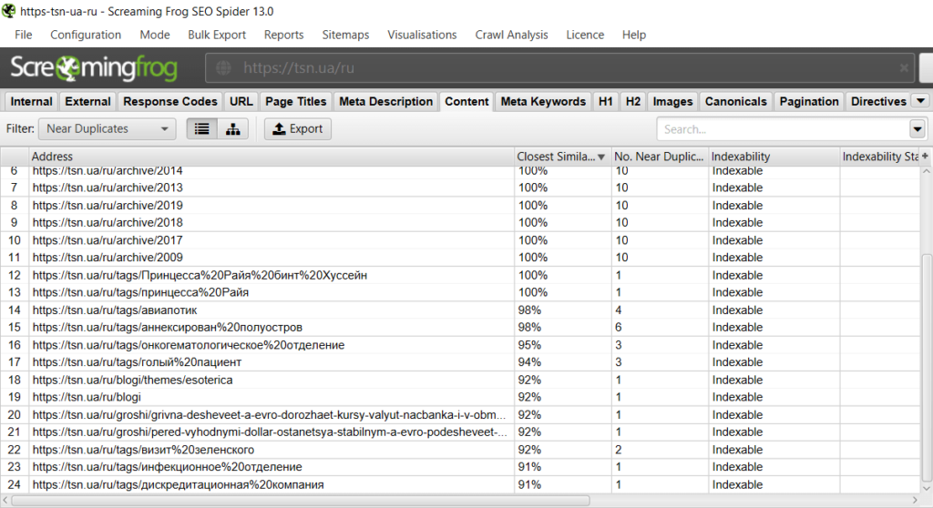Viewport: 933px width, 508px height.
Task: Open the Mode menu
Action: click(155, 35)
